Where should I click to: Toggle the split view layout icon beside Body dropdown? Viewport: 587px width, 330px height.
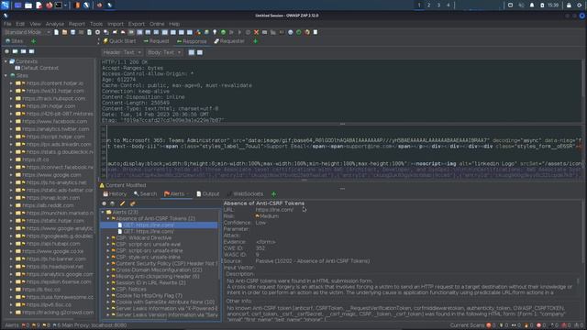(x=192, y=52)
